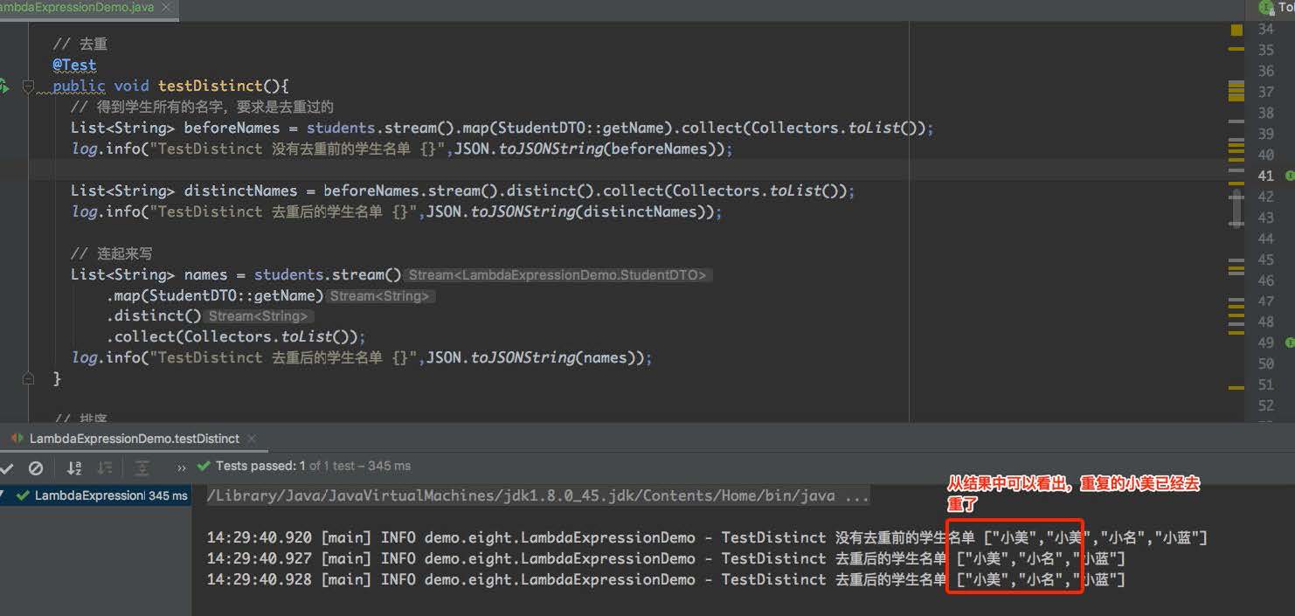Click the @Test annotation
1295x616 pixels.
point(74,65)
